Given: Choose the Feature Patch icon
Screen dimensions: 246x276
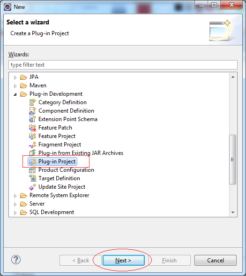Looking at the screenshot, I should pyautogui.click(x=32, y=128).
